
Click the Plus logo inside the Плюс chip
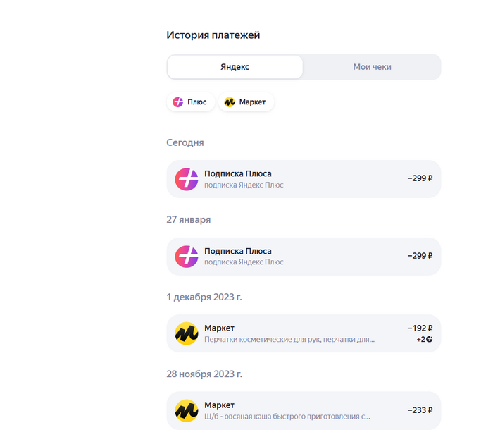tap(178, 102)
